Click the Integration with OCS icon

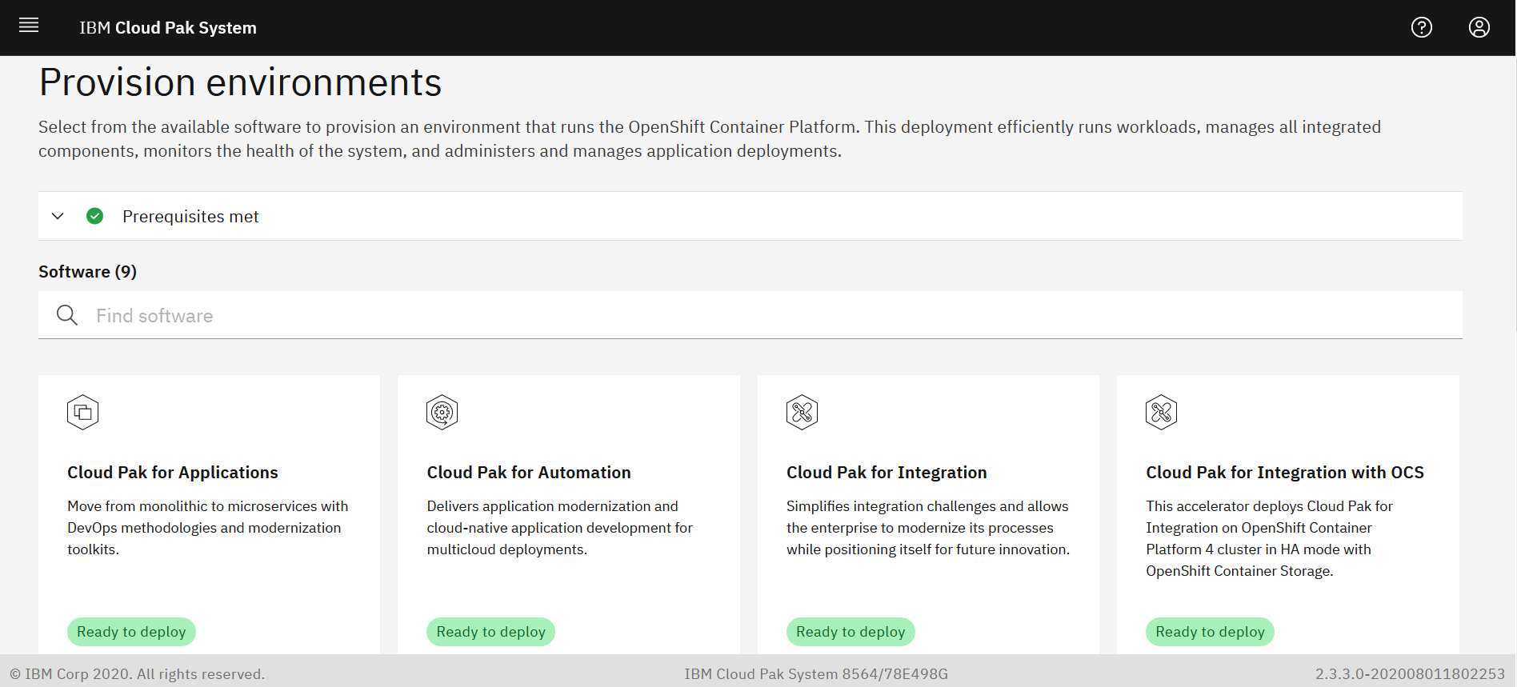(1161, 413)
